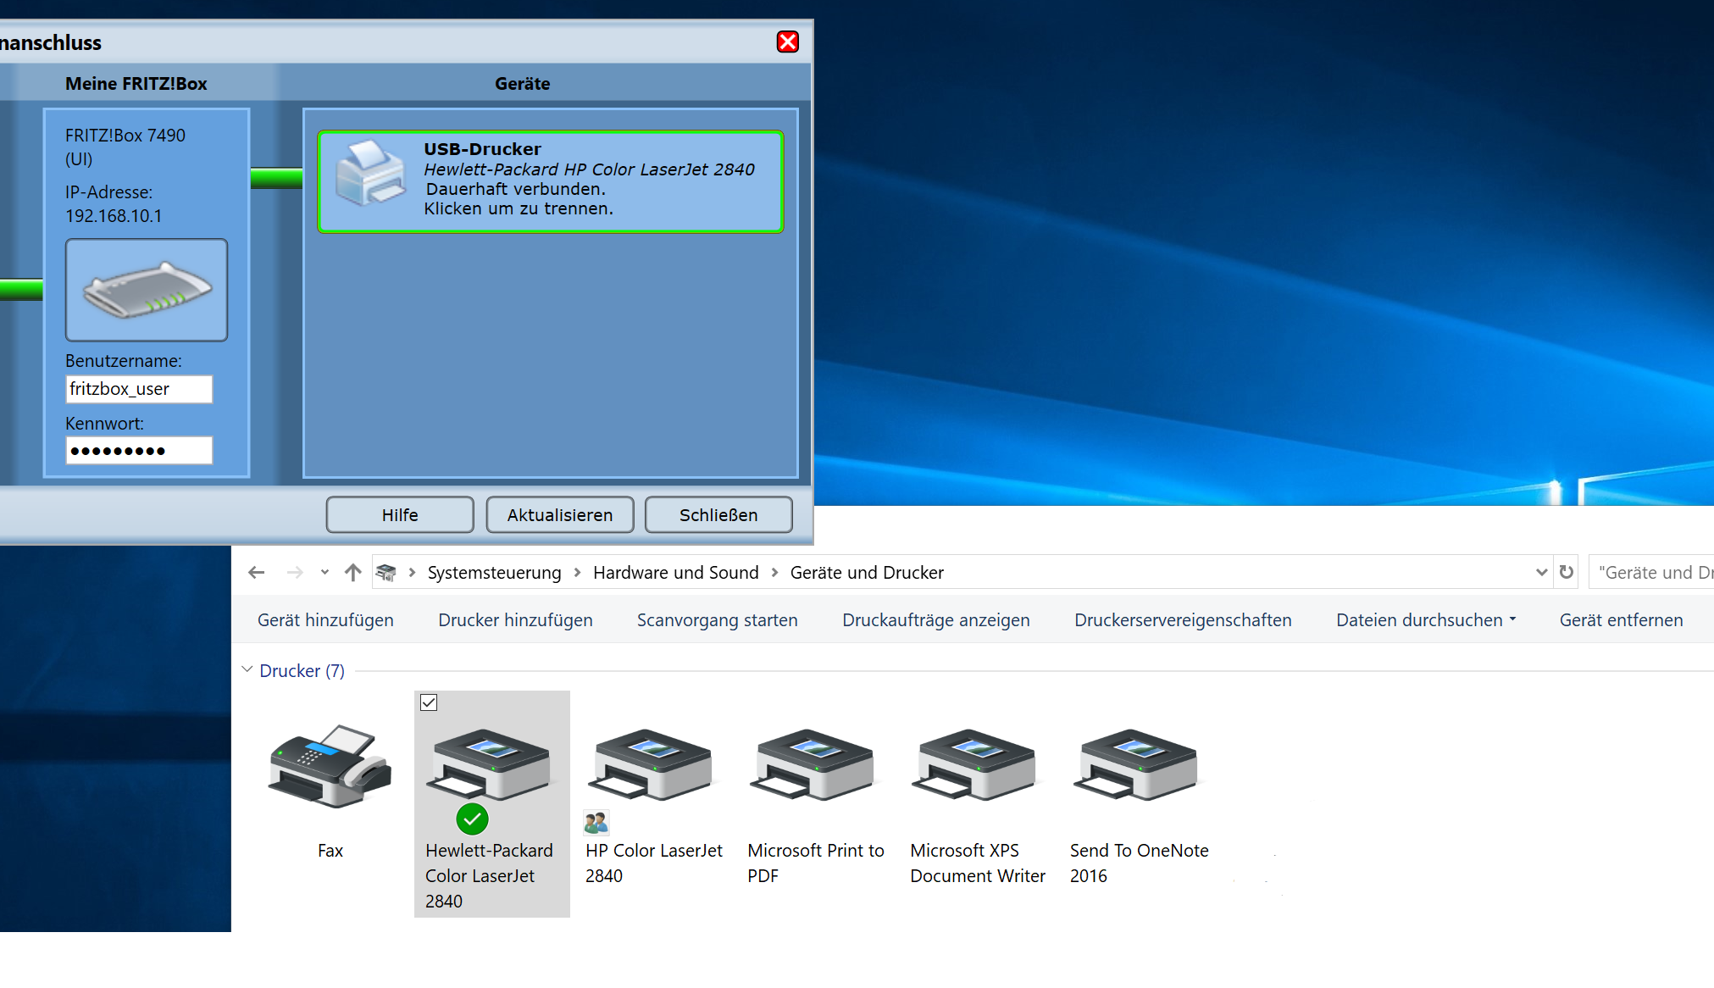Click the Benutzername input field
Viewport: 1714px width, 988px height.
(x=139, y=389)
